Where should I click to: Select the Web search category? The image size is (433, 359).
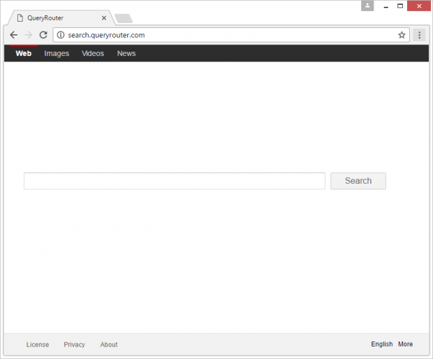24,53
